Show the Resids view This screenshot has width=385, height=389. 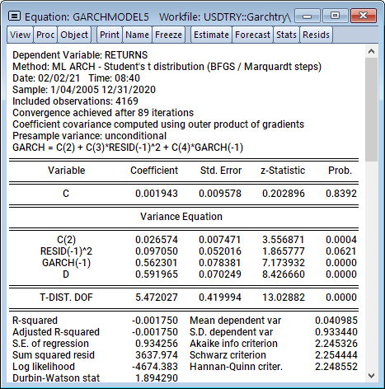pos(316,35)
